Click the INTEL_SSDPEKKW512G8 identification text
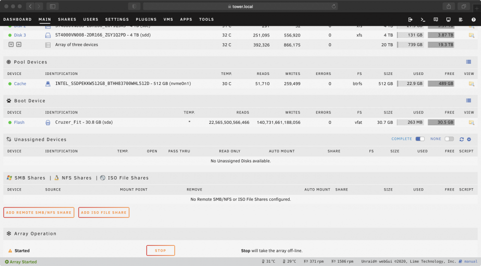This screenshot has height=266, width=481. (x=123, y=84)
